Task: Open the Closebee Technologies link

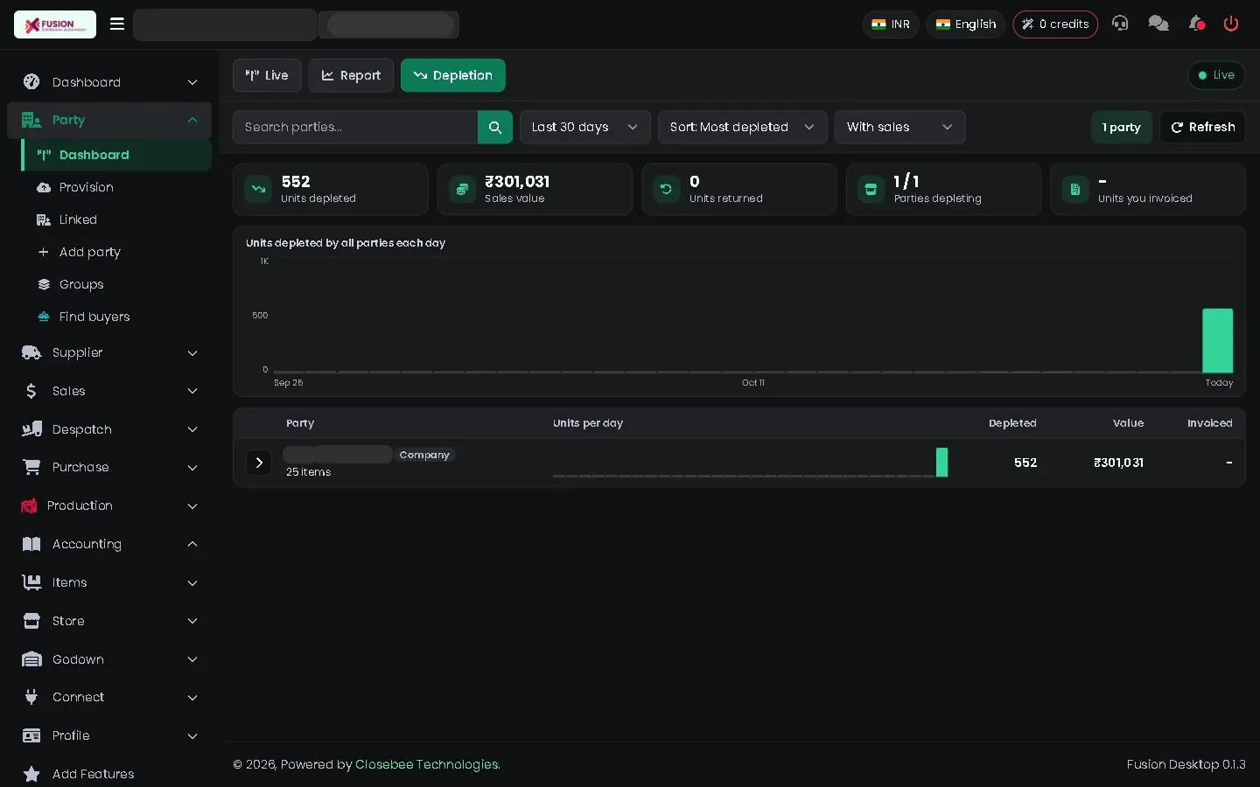Action: pyautogui.click(x=428, y=764)
